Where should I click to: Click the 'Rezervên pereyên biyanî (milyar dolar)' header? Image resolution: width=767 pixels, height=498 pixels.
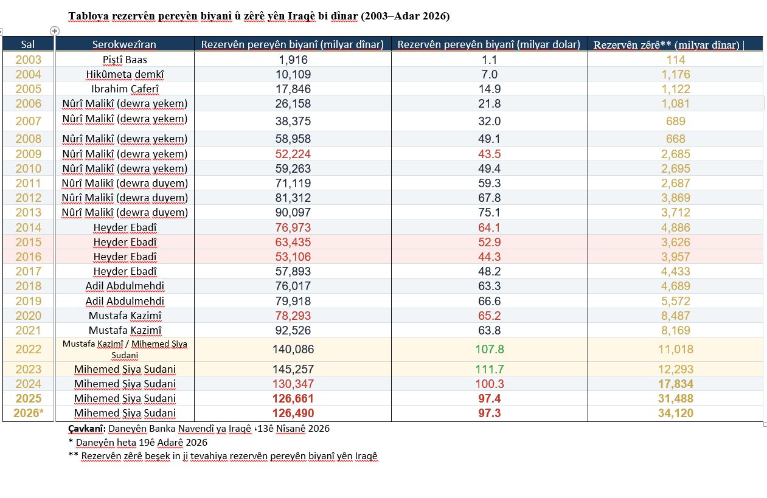click(x=489, y=44)
